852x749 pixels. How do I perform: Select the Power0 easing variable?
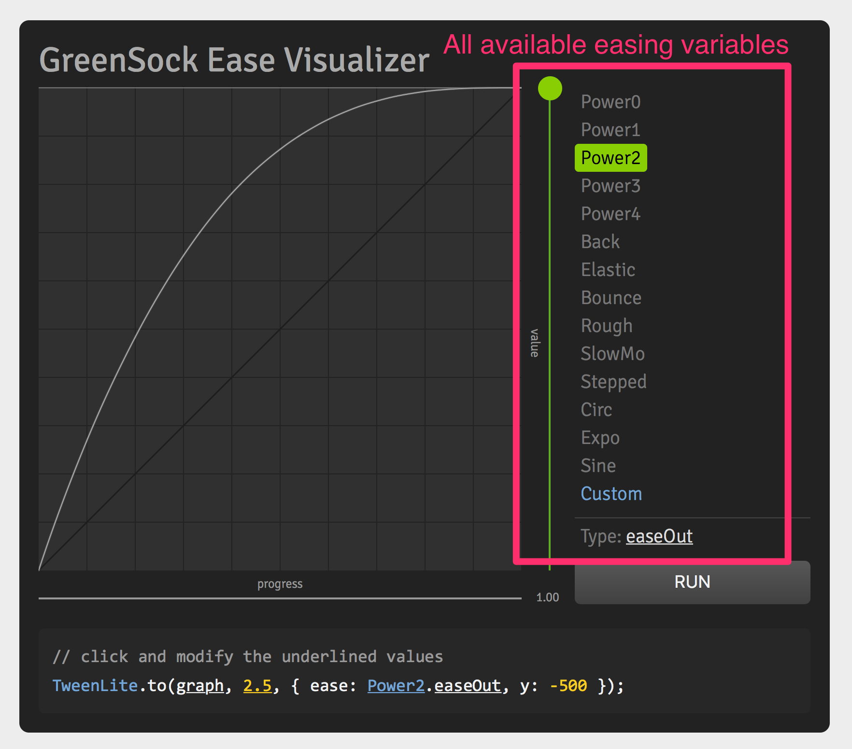(x=611, y=102)
